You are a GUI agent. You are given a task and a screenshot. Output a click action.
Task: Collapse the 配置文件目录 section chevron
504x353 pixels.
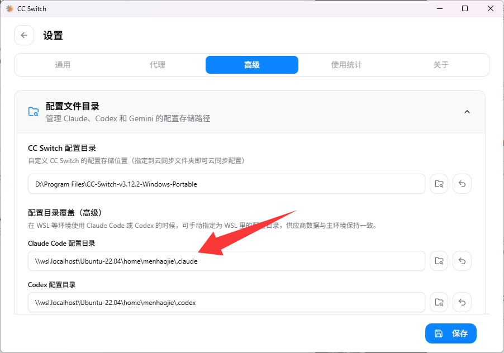[467, 112]
